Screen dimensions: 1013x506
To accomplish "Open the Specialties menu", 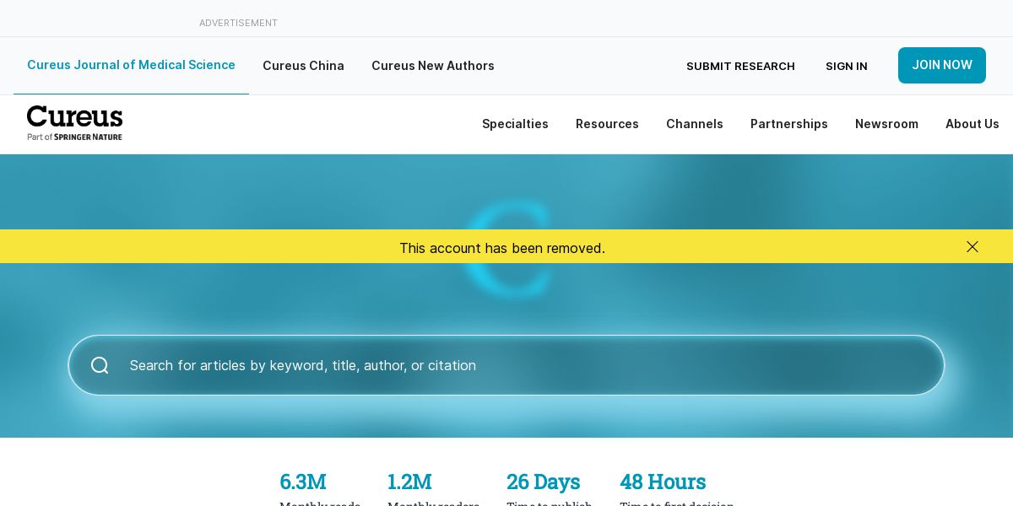I will pos(515,124).
